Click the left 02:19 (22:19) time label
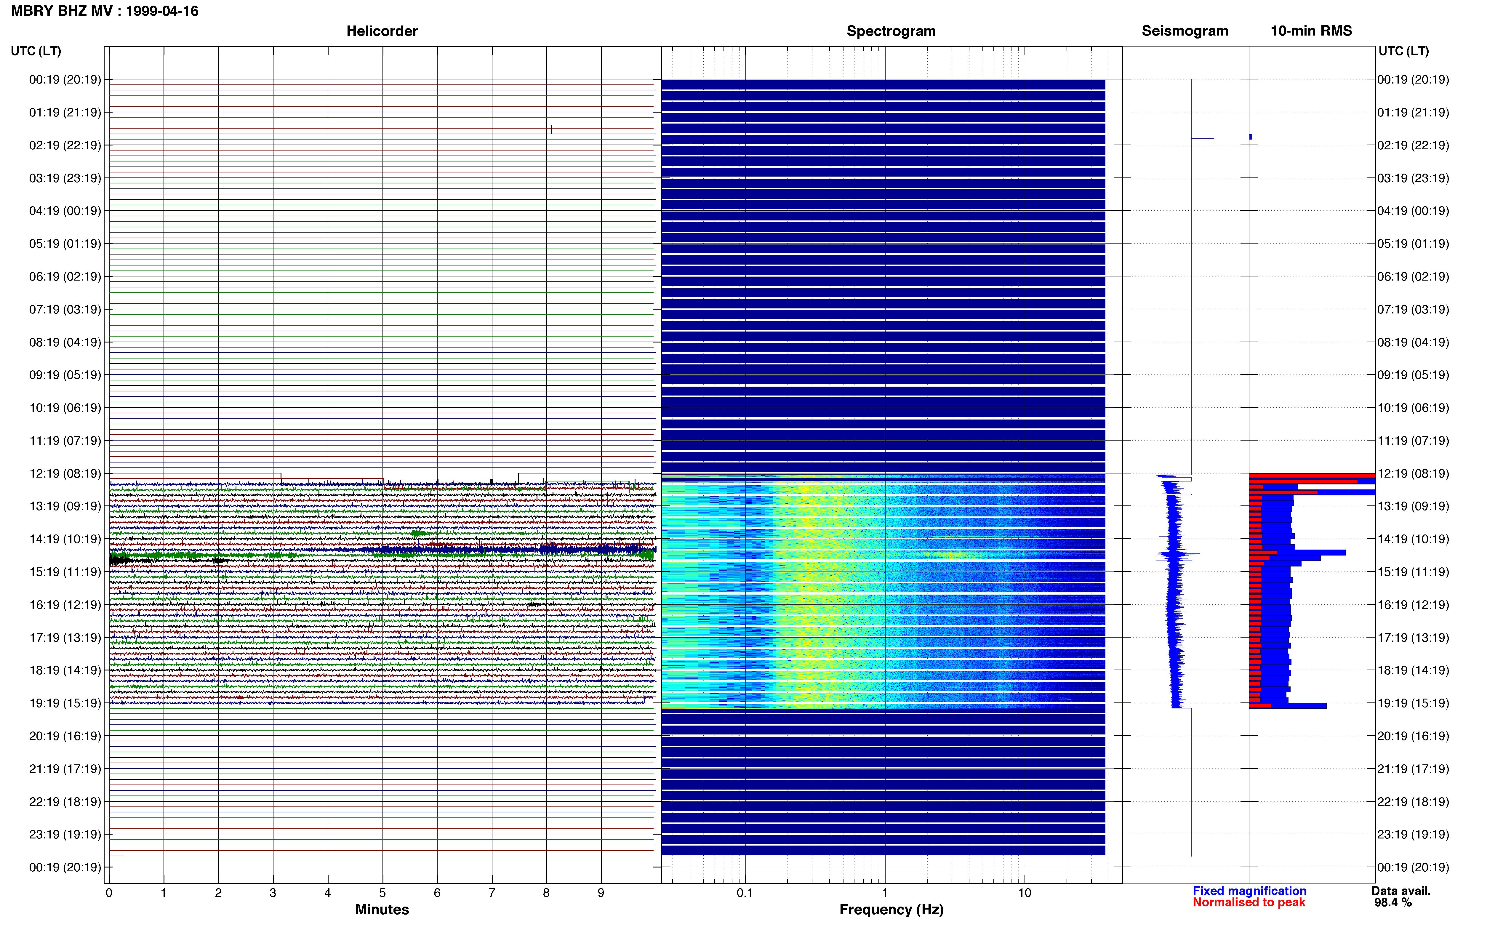This screenshot has height=930, width=1487. (x=65, y=145)
